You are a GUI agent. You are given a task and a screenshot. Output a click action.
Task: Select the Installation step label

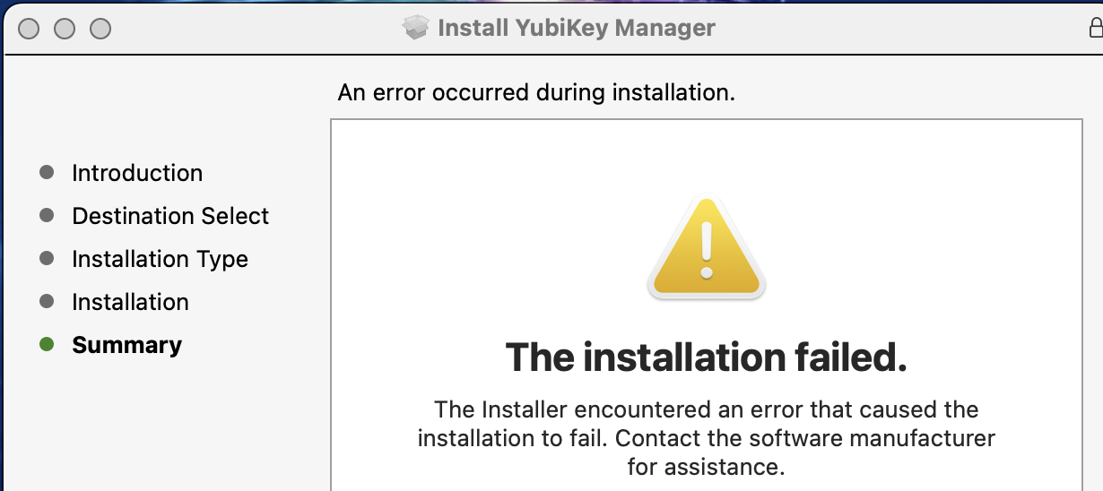click(x=130, y=302)
